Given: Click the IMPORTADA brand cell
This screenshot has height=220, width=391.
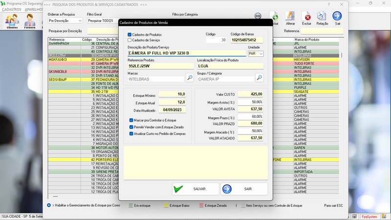Looking at the screenshot, I should (x=316, y=172).
